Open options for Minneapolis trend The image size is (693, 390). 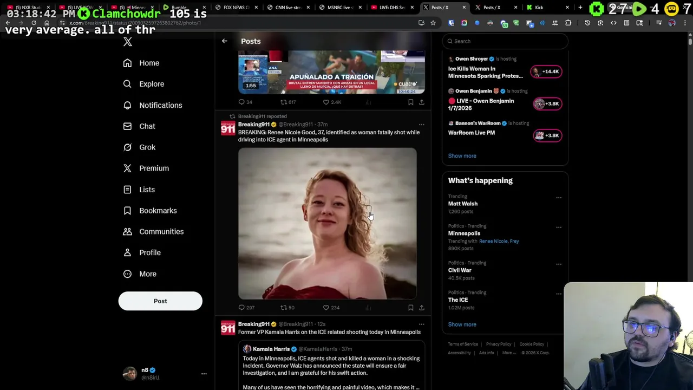tap(559, 227)
